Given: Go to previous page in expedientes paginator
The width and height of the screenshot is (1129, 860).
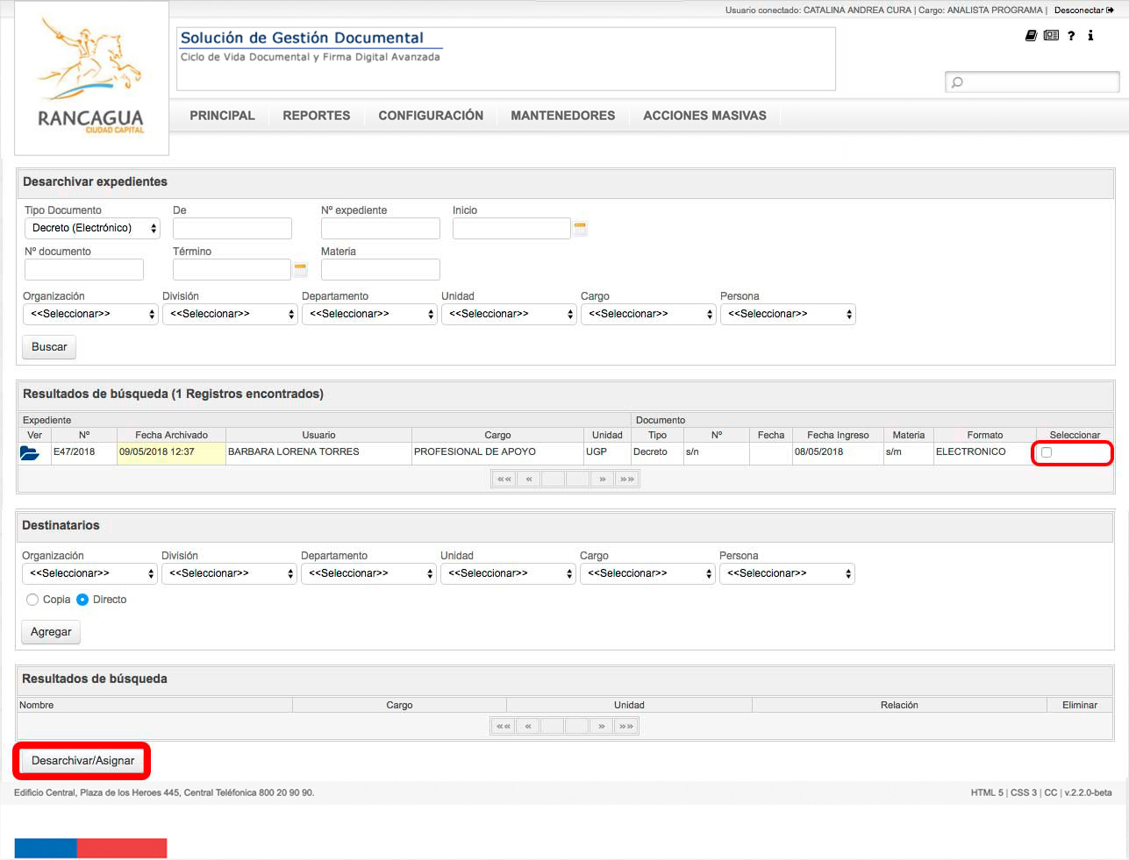Looking at the screenshot, I should pyautogui.click(x=528, y=479).
